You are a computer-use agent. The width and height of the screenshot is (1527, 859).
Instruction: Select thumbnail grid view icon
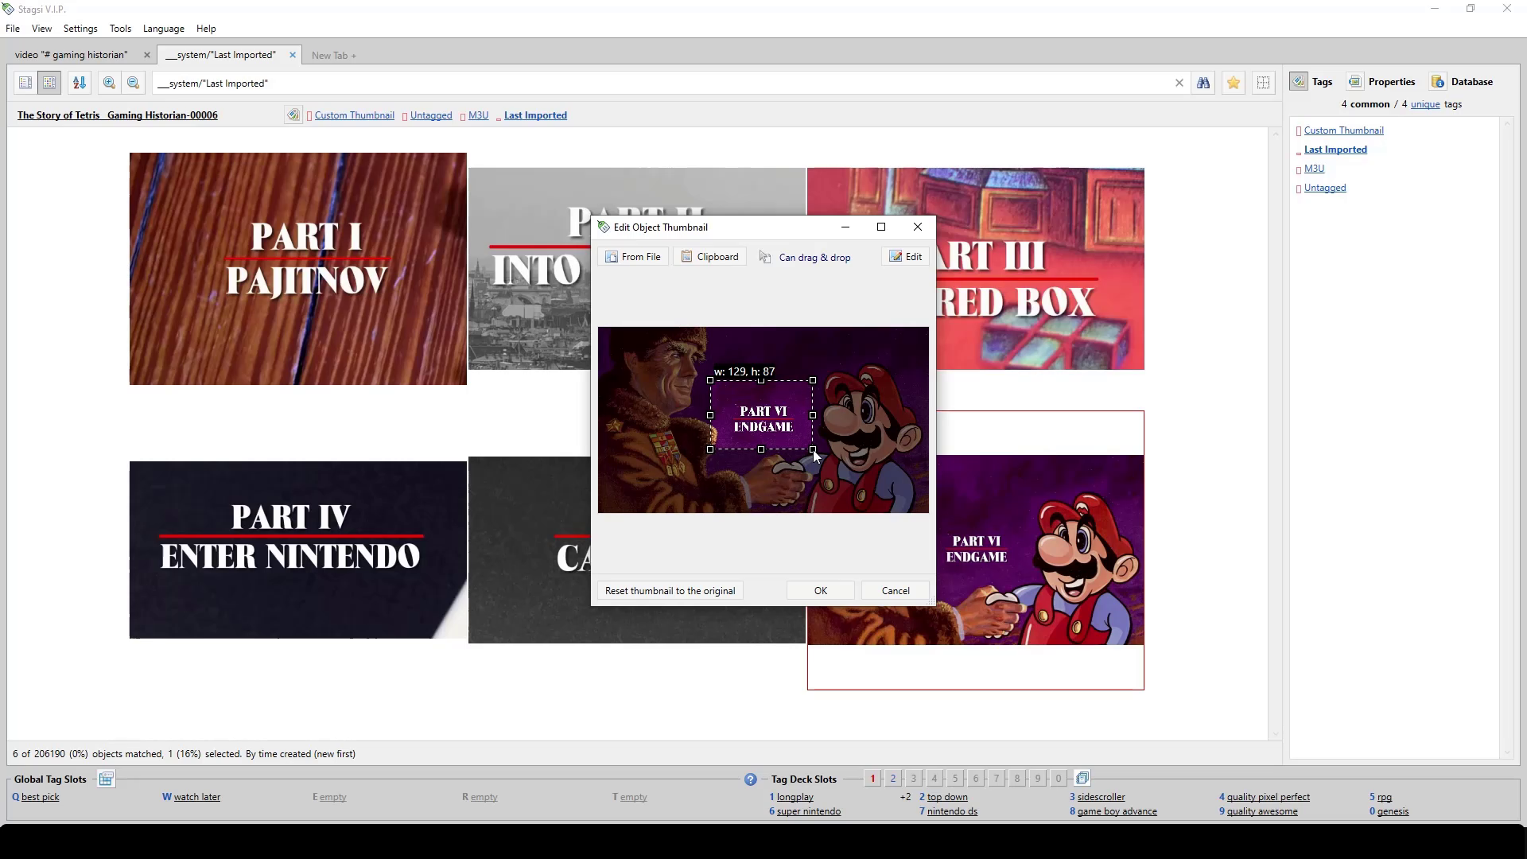[49, 83]
